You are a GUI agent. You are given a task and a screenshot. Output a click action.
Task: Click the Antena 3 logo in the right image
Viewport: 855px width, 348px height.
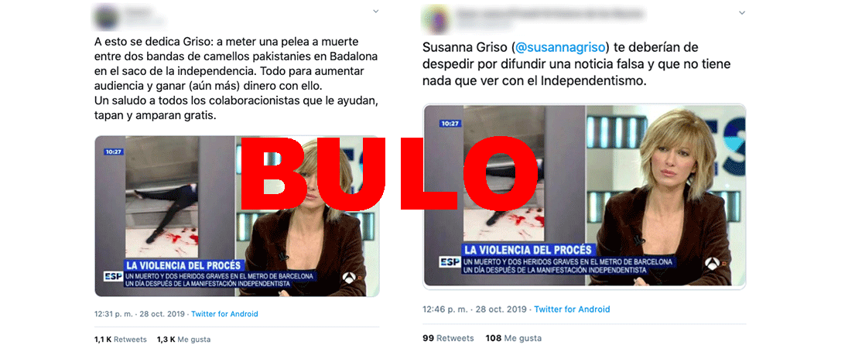pos(712,264)
